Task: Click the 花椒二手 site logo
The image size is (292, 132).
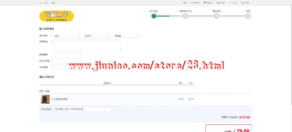Action: [x=57, y=16]
